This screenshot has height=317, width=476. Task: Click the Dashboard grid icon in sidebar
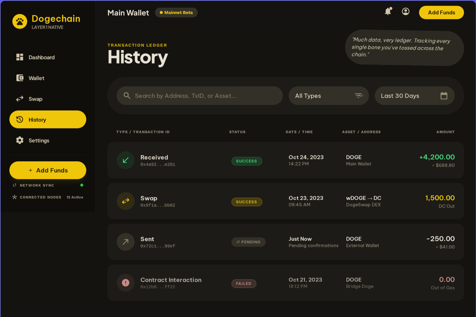pyautogui.click(x=20, y=57)
